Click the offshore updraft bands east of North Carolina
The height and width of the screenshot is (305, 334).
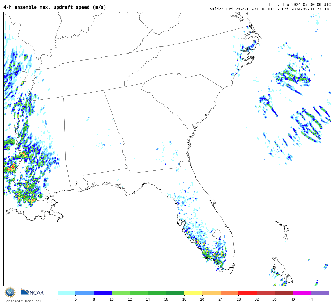pos(294,73)
